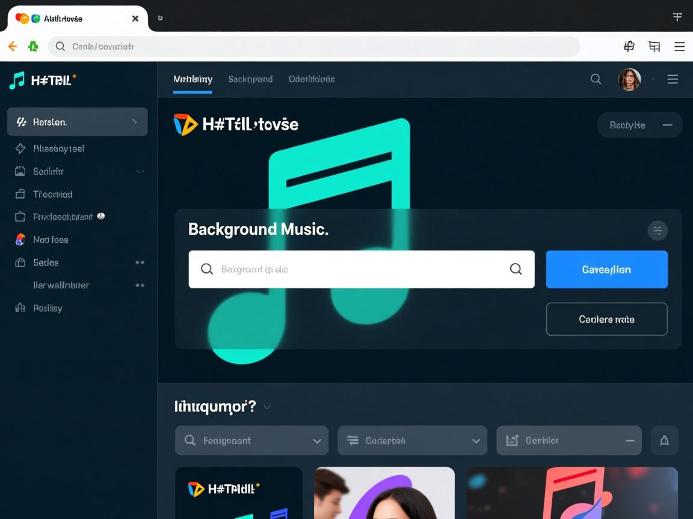Click the browser back arrow
693x519 pixels.
click(x=13, y=46)
